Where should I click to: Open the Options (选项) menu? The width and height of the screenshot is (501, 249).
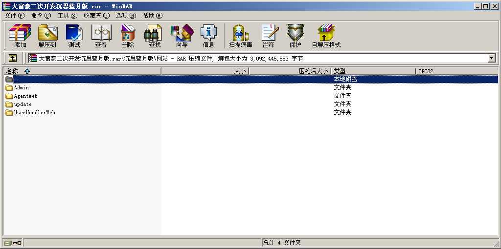(126, 16)
